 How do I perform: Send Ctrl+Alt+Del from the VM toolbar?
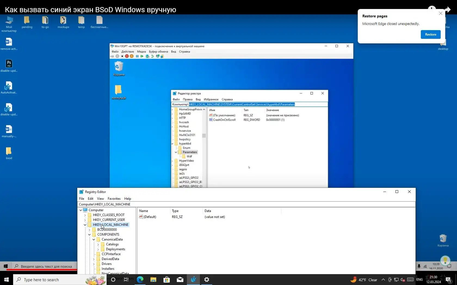112,56
